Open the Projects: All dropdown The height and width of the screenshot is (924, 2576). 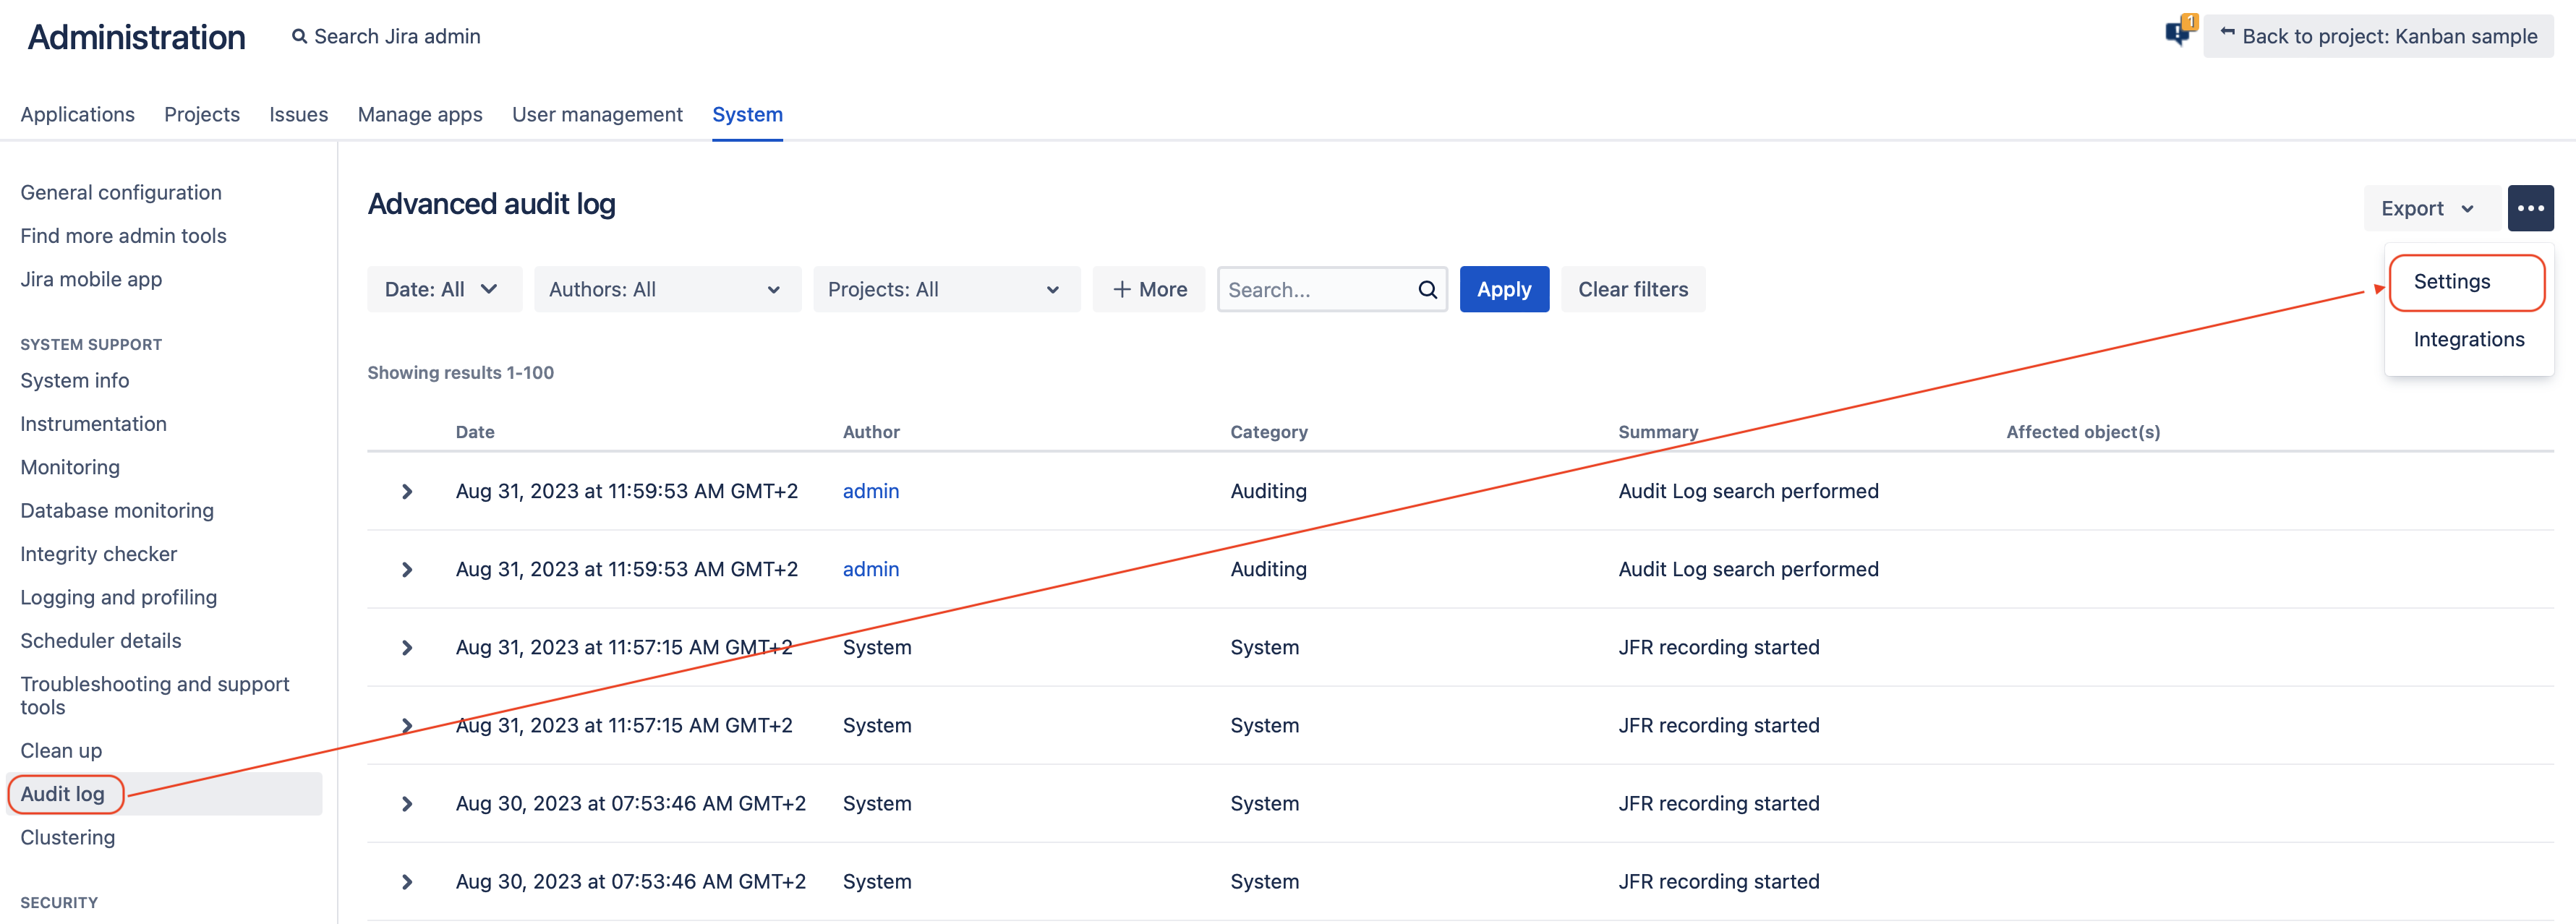point(945,290)
